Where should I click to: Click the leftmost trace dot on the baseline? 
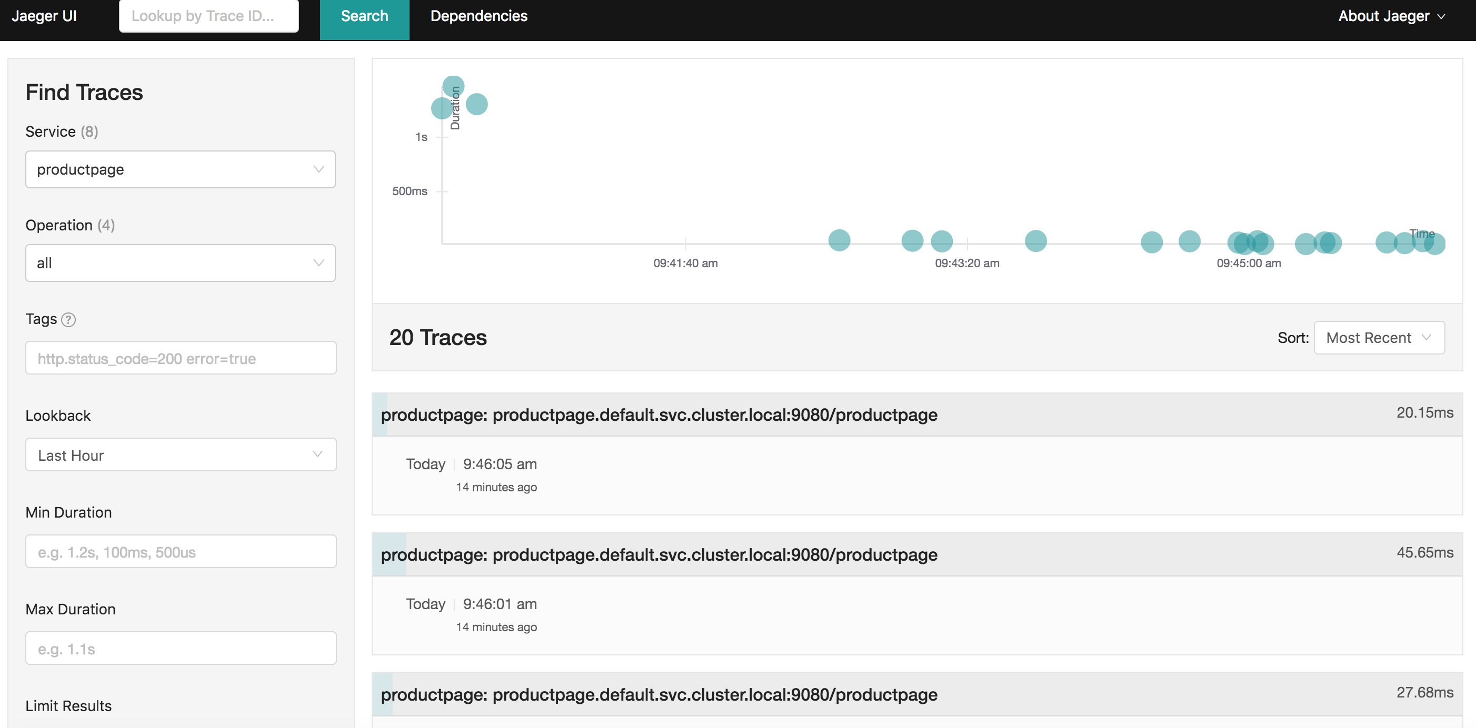coord(840,240)
